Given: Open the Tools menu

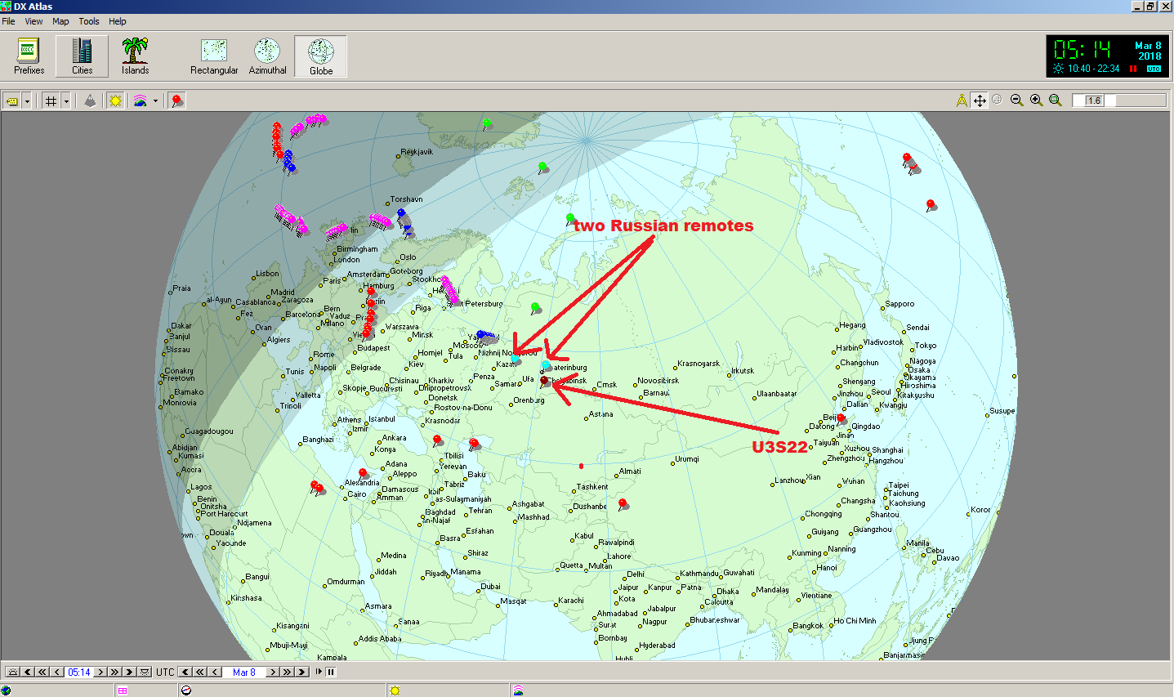Looking at the screenshot, I should click(x=88, y=21).
